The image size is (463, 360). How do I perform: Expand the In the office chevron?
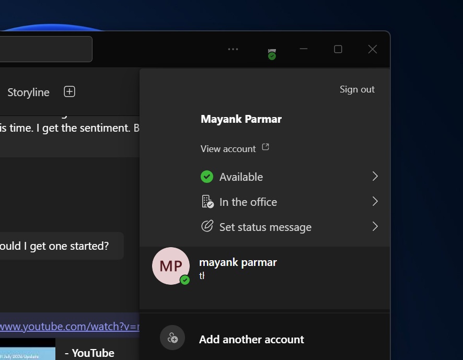point(375,201)
